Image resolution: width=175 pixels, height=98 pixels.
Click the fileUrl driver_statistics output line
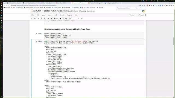click(80, 78)
